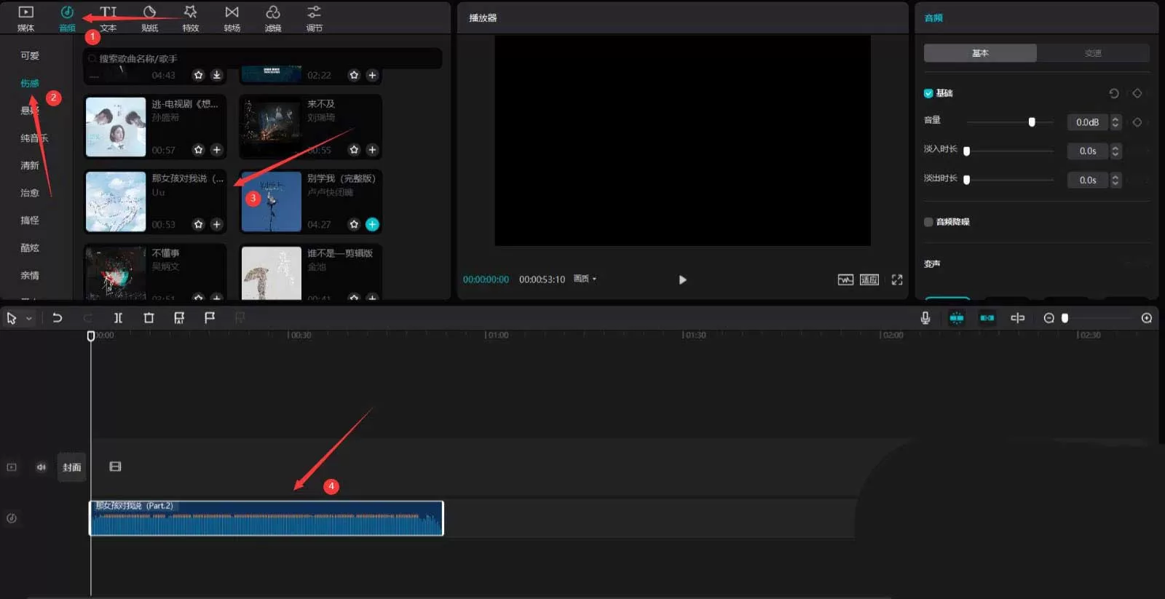This screenshot has height=599, width=1165.
Task: Favorite the 02:22 song with star
Action: click(354, 75)
